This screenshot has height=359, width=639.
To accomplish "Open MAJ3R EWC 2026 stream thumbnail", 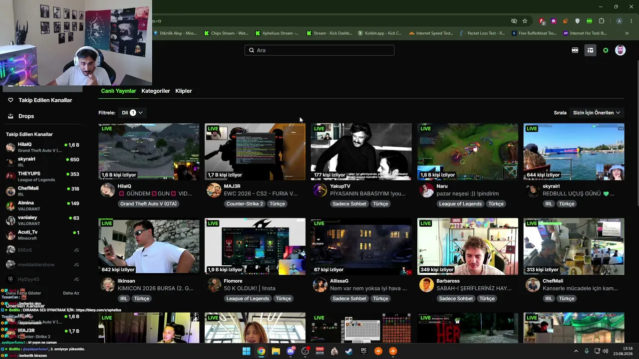I will (255, 152).
